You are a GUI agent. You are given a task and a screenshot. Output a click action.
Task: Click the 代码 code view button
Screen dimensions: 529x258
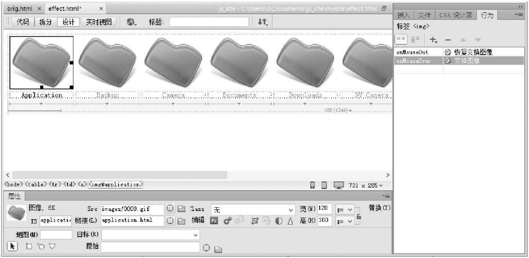pyautogui.click(x=20, y=22)
